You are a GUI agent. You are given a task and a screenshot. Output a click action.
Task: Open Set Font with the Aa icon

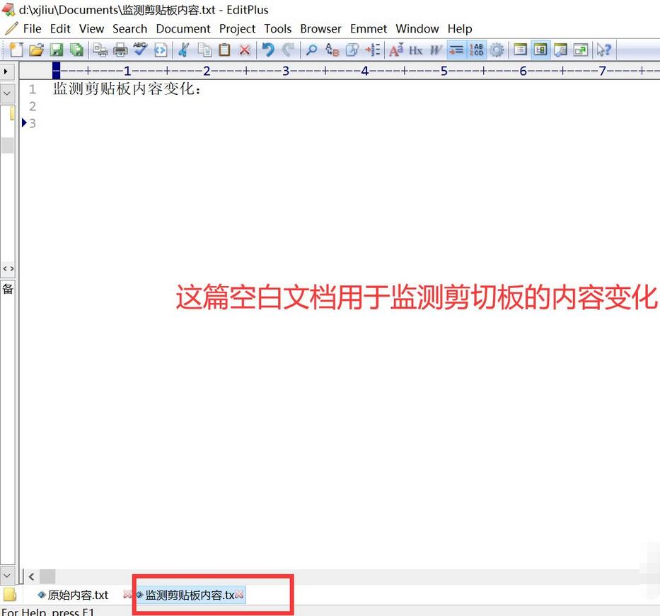(x=396, y=50)
